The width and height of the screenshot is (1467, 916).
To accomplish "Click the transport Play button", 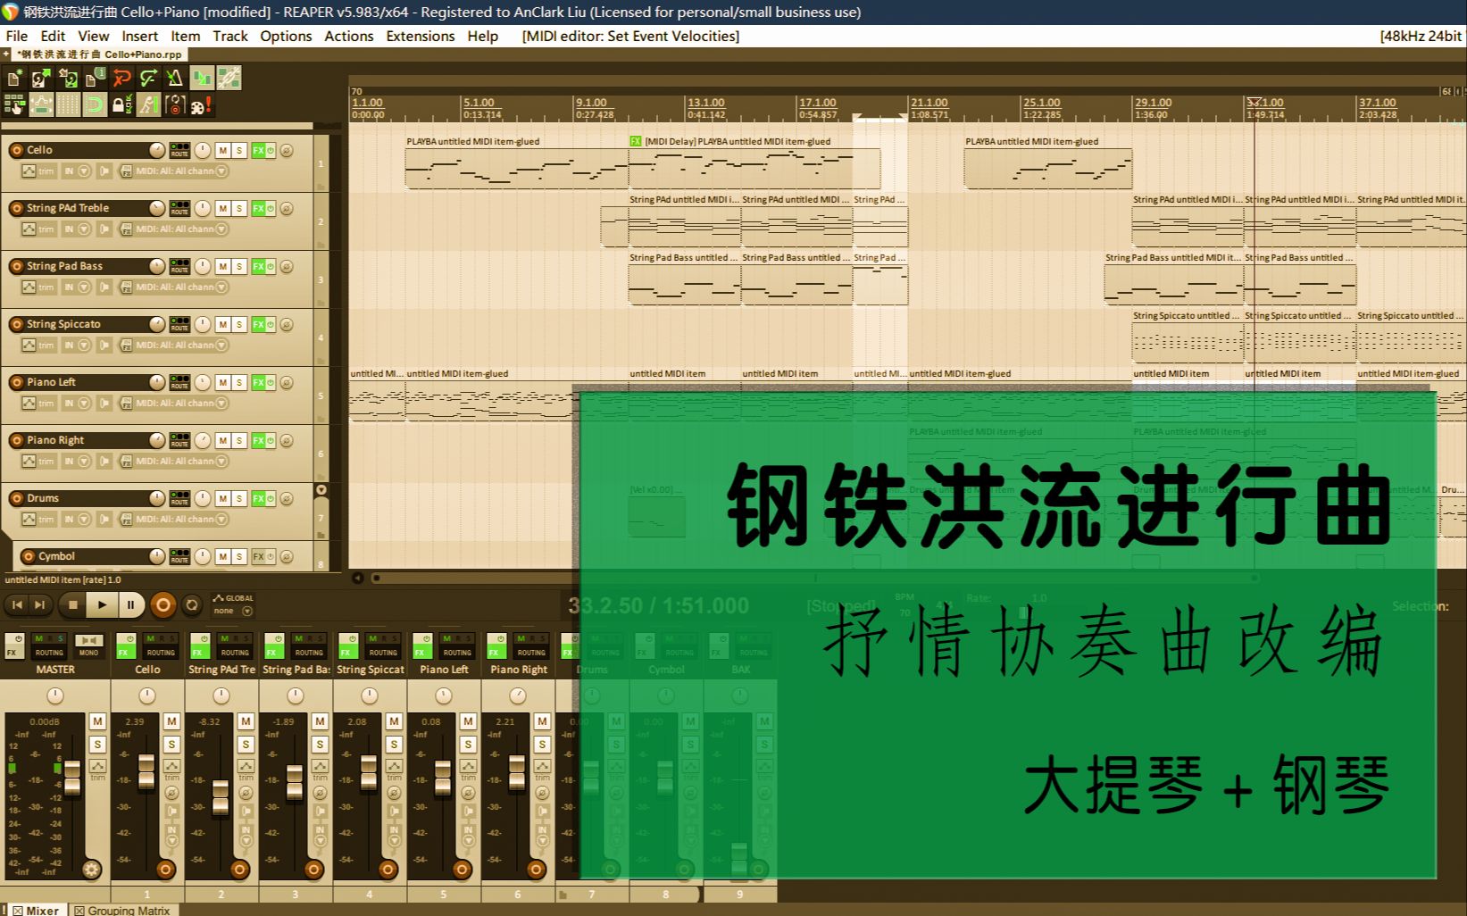I will click(x=102, y=604).
